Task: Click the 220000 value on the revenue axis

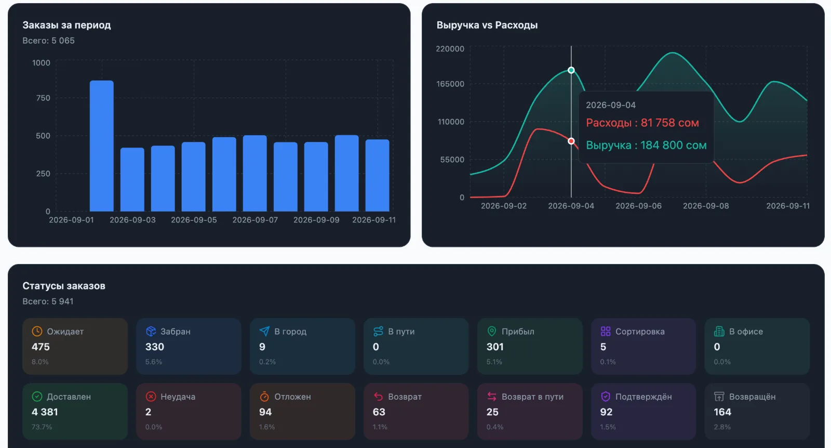Action: point(450,49)
